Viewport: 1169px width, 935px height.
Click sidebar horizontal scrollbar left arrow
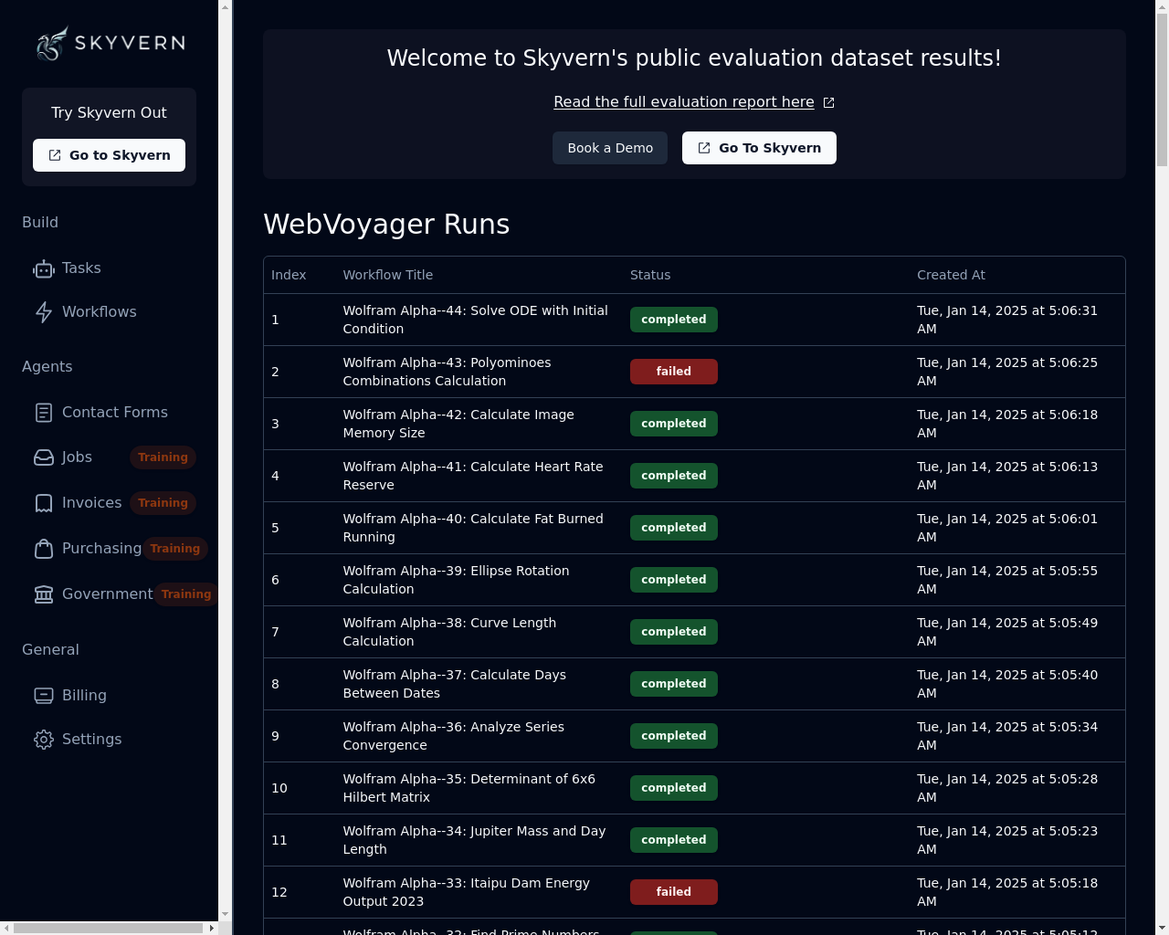7,928
